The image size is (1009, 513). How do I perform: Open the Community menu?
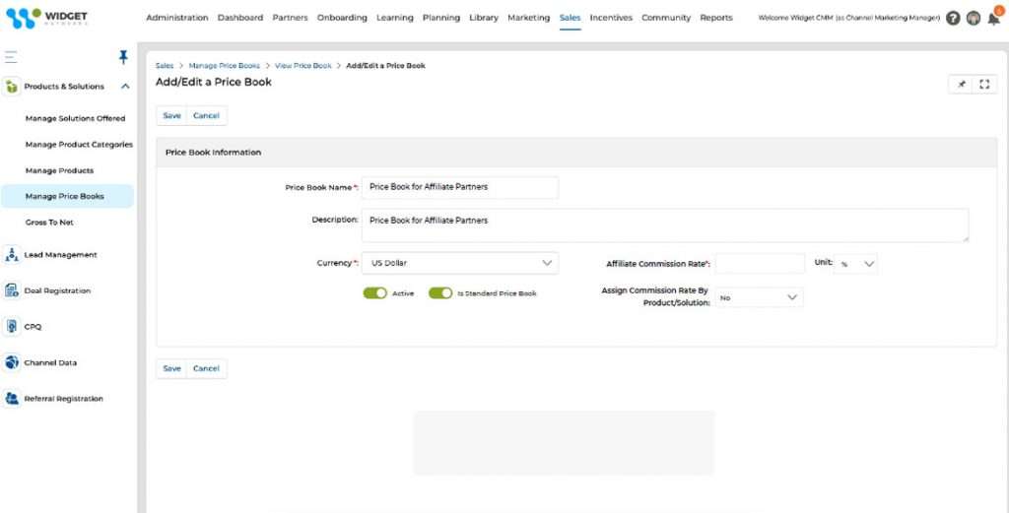pos(666,18)
